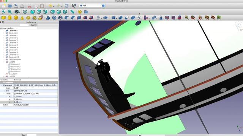The height and width of the screenshot is (136, 243).
Task: Create a new Group folder
Action: coord(86,12)
